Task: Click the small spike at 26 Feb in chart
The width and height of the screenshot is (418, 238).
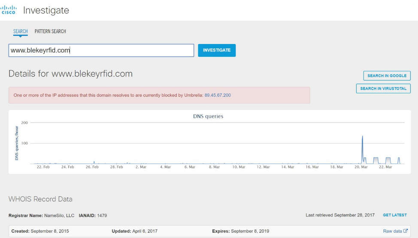Action: (94, 162)
